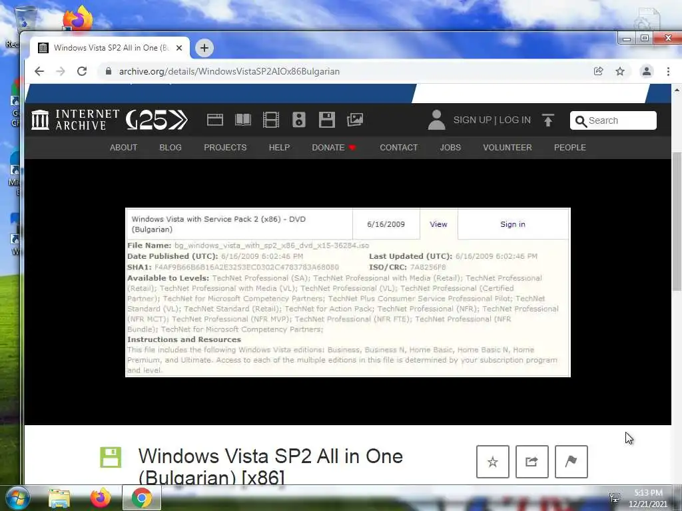This screenshot has height=511, width=682.
Task: Favorite this item with the star button
Action: pos(493,462)
